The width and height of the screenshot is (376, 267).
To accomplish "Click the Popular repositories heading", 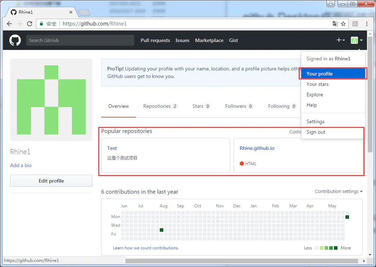I will 127,131.
